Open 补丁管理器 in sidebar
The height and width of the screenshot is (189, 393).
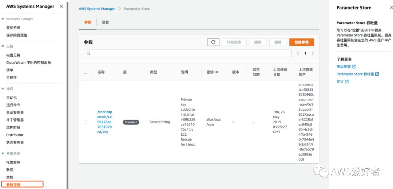click(15, 120)
